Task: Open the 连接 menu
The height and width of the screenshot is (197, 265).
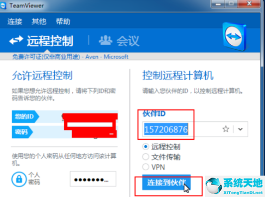Action: (x=15, y=21)
